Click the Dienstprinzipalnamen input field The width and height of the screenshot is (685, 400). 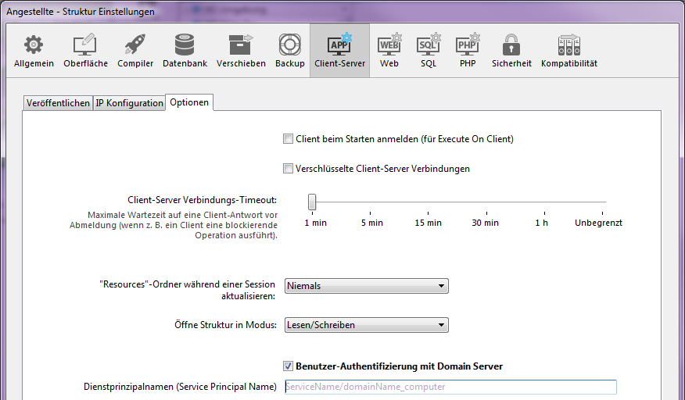click(450, 387)
